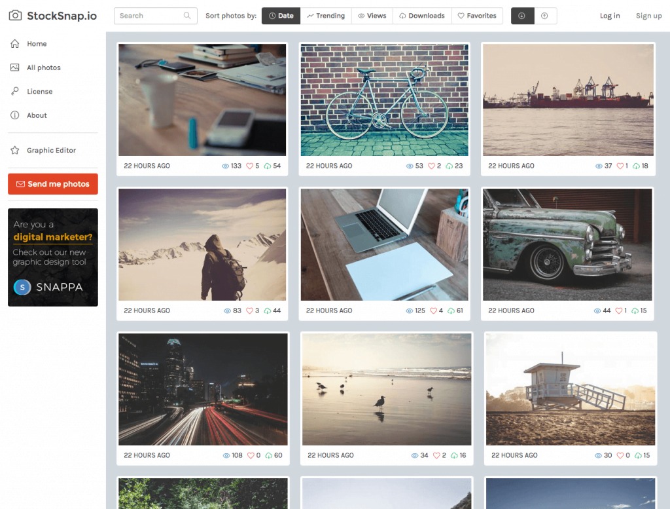Viewport: 670px width, 509px height.
Task: Click Log in
Action: click(x=610, y=16)
